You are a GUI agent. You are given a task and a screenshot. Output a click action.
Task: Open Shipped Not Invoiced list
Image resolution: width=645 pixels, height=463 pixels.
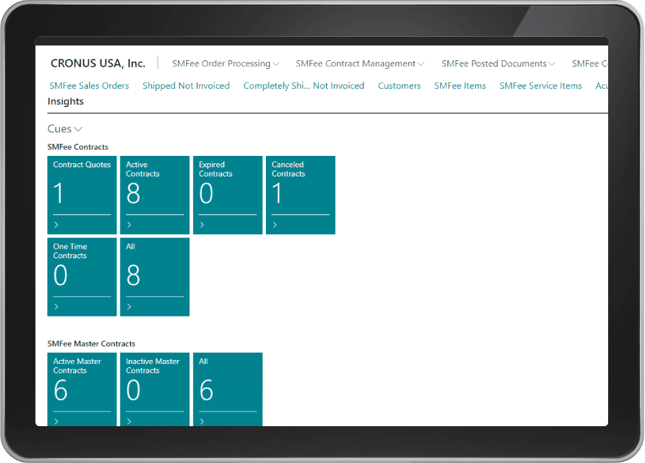click(186, 86)
